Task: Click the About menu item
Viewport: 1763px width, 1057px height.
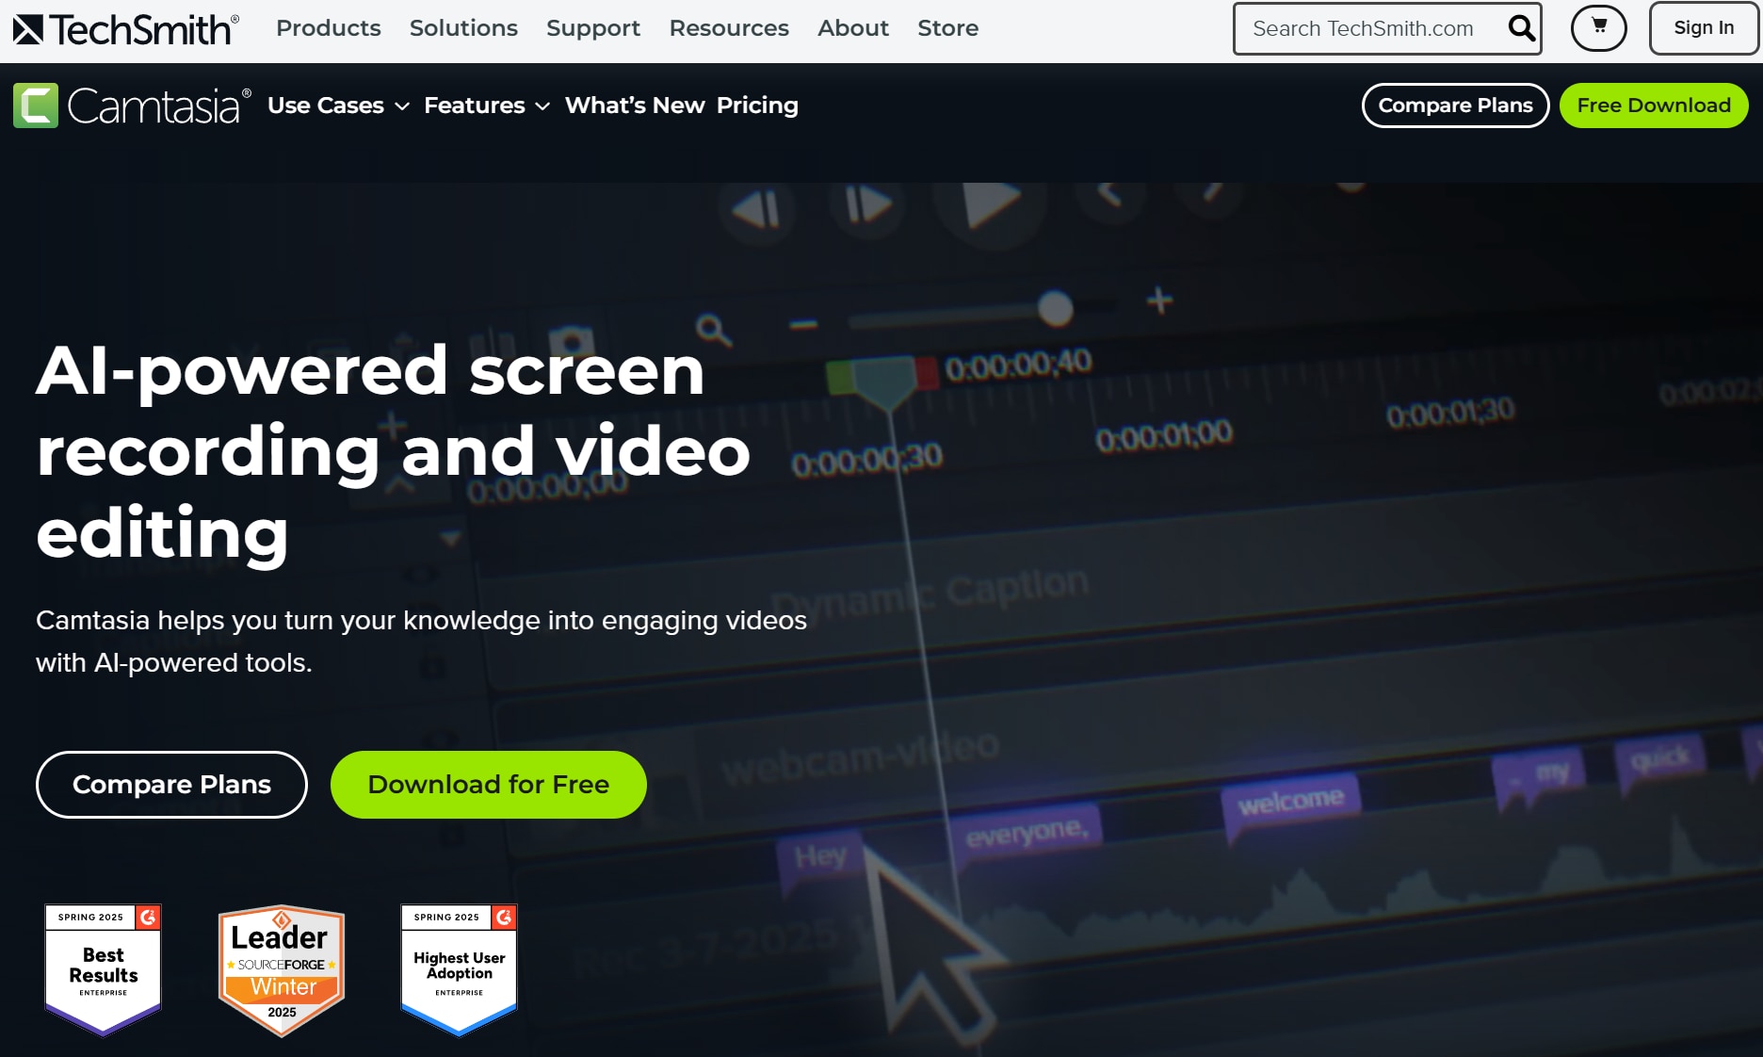Action: pos(852,28)
